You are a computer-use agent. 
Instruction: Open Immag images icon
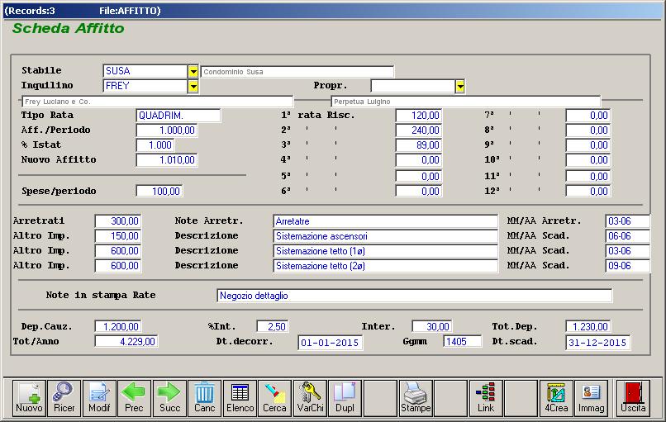592,397
